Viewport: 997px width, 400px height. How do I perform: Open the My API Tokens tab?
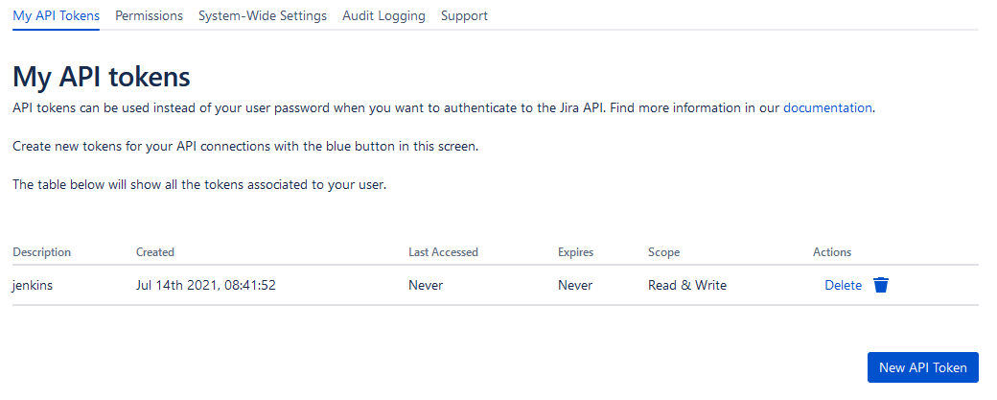pos(56,16)
